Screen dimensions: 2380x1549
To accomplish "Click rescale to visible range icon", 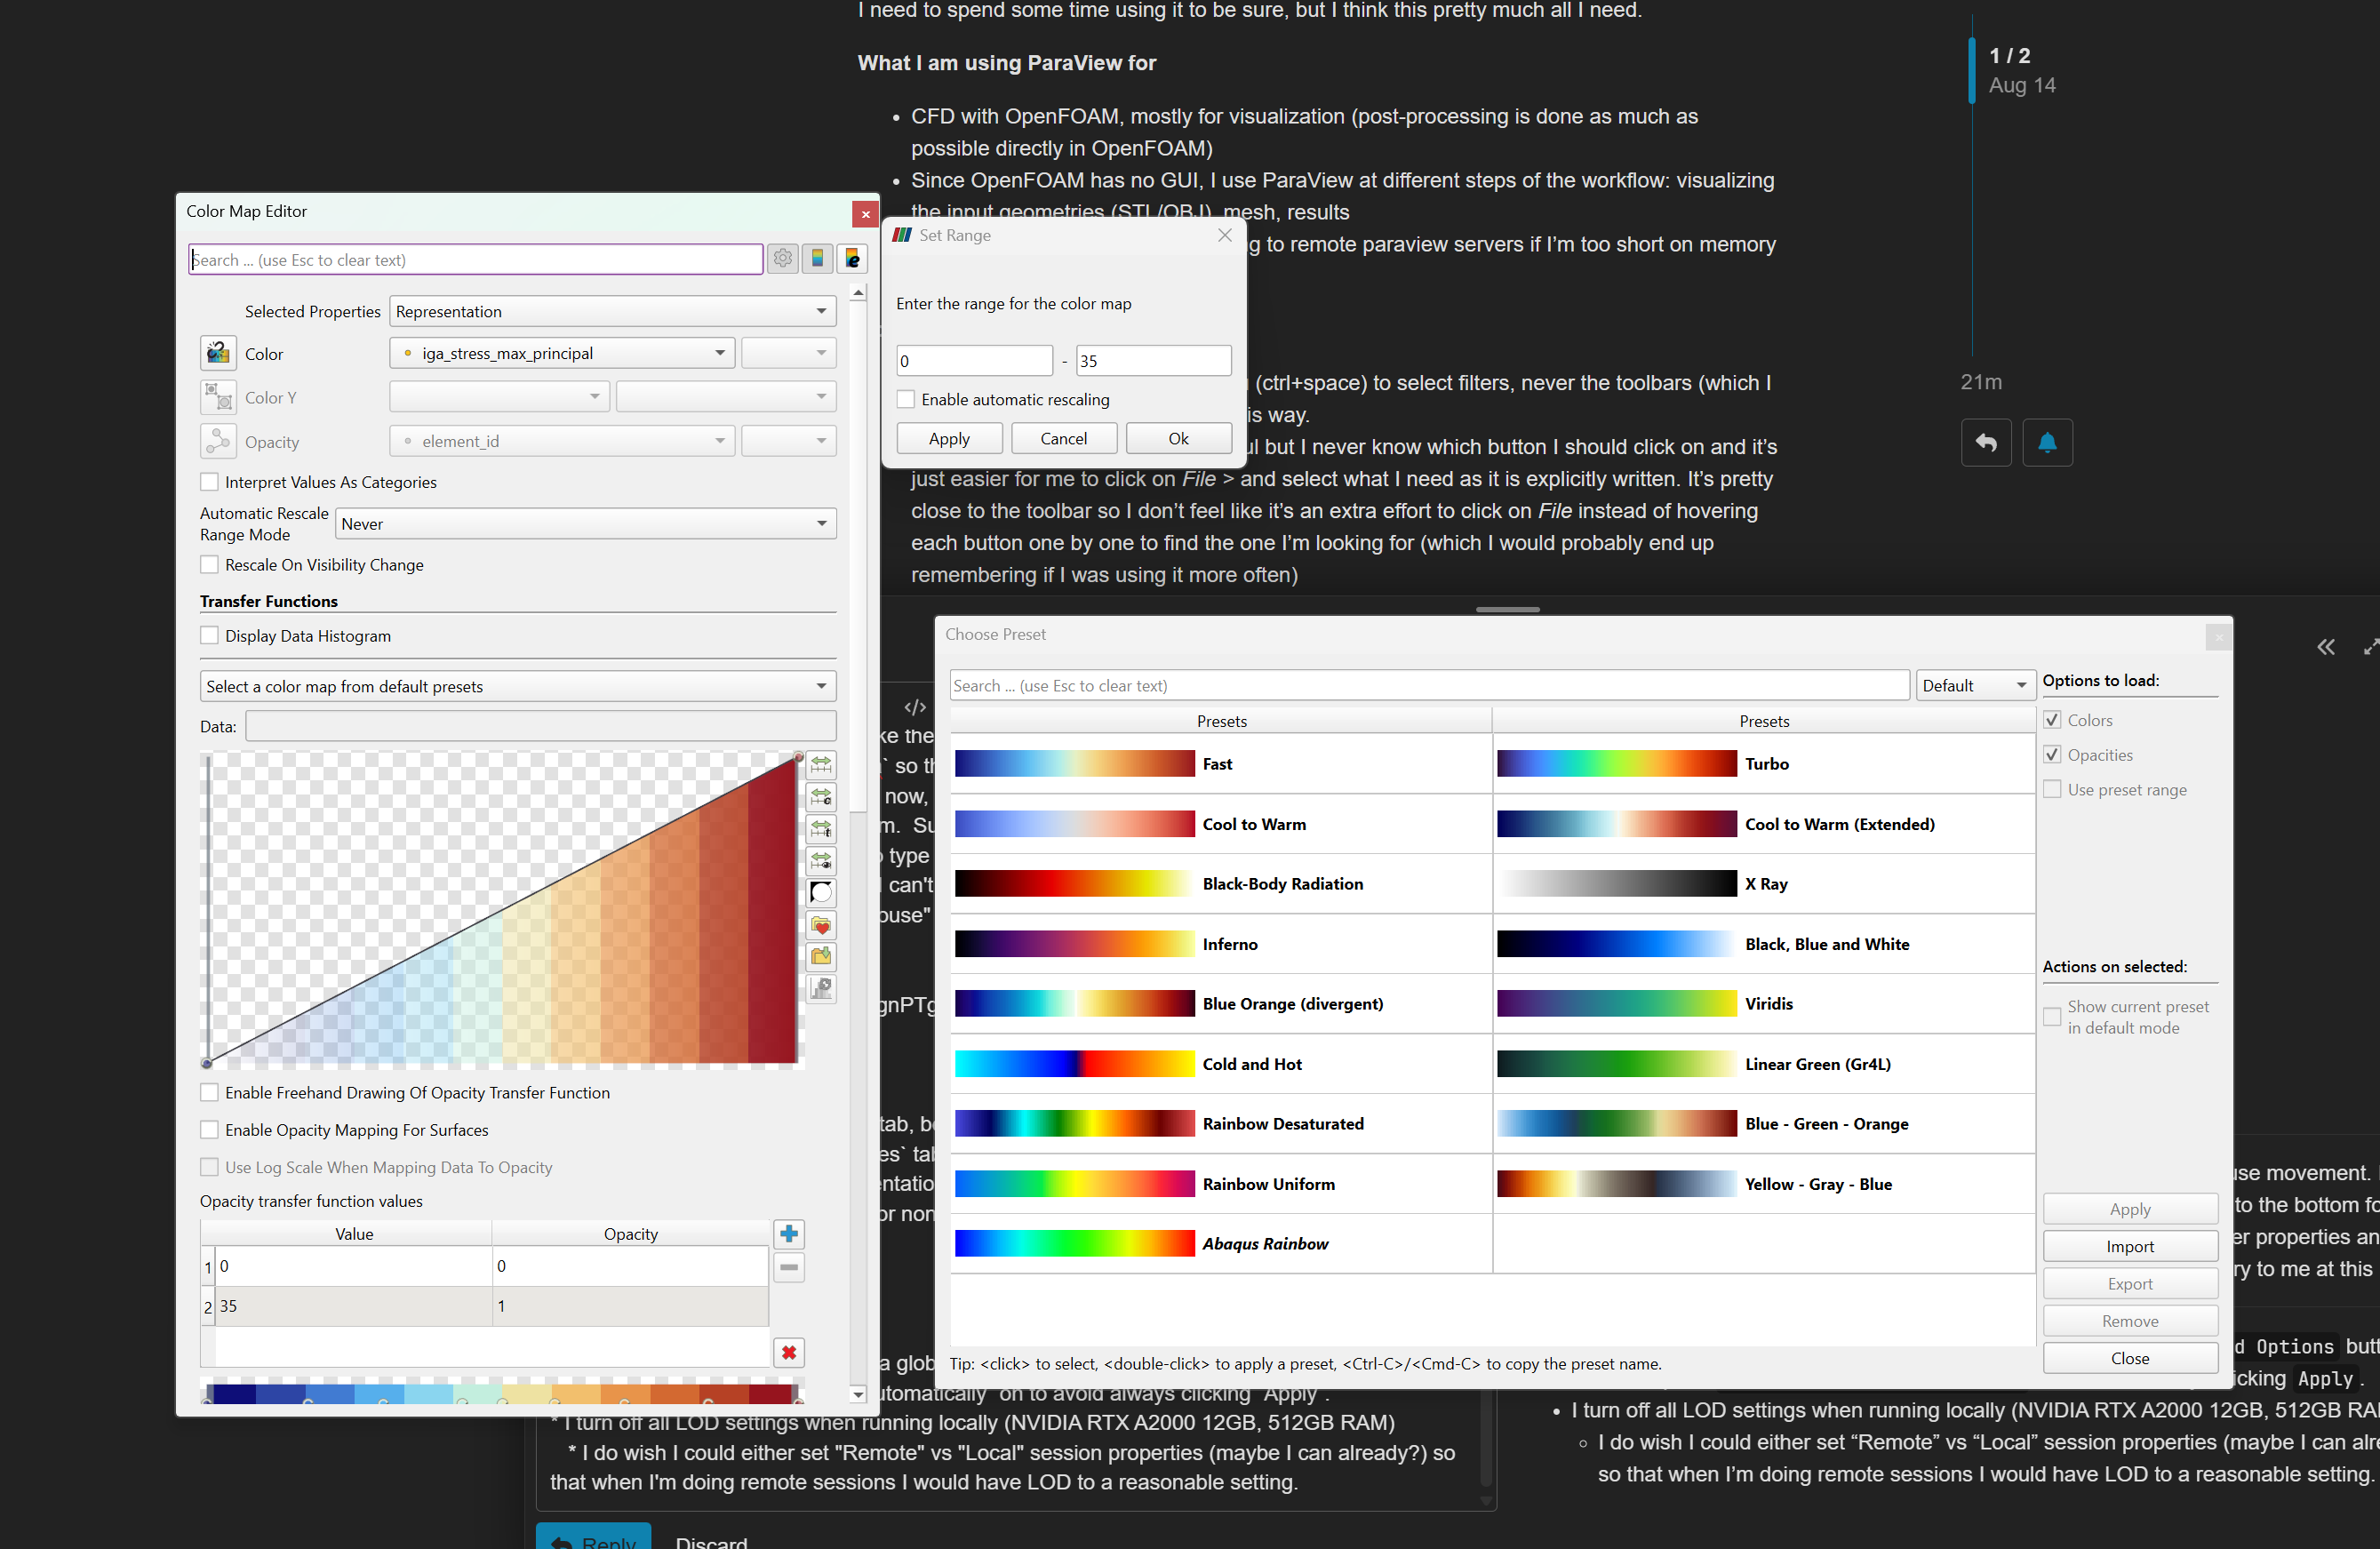I will pyautogui.click(x=821, y=861).
